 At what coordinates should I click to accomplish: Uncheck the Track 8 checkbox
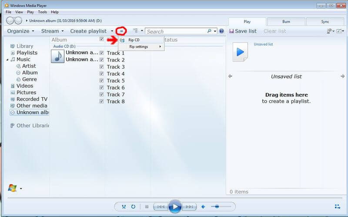(101, 102)
